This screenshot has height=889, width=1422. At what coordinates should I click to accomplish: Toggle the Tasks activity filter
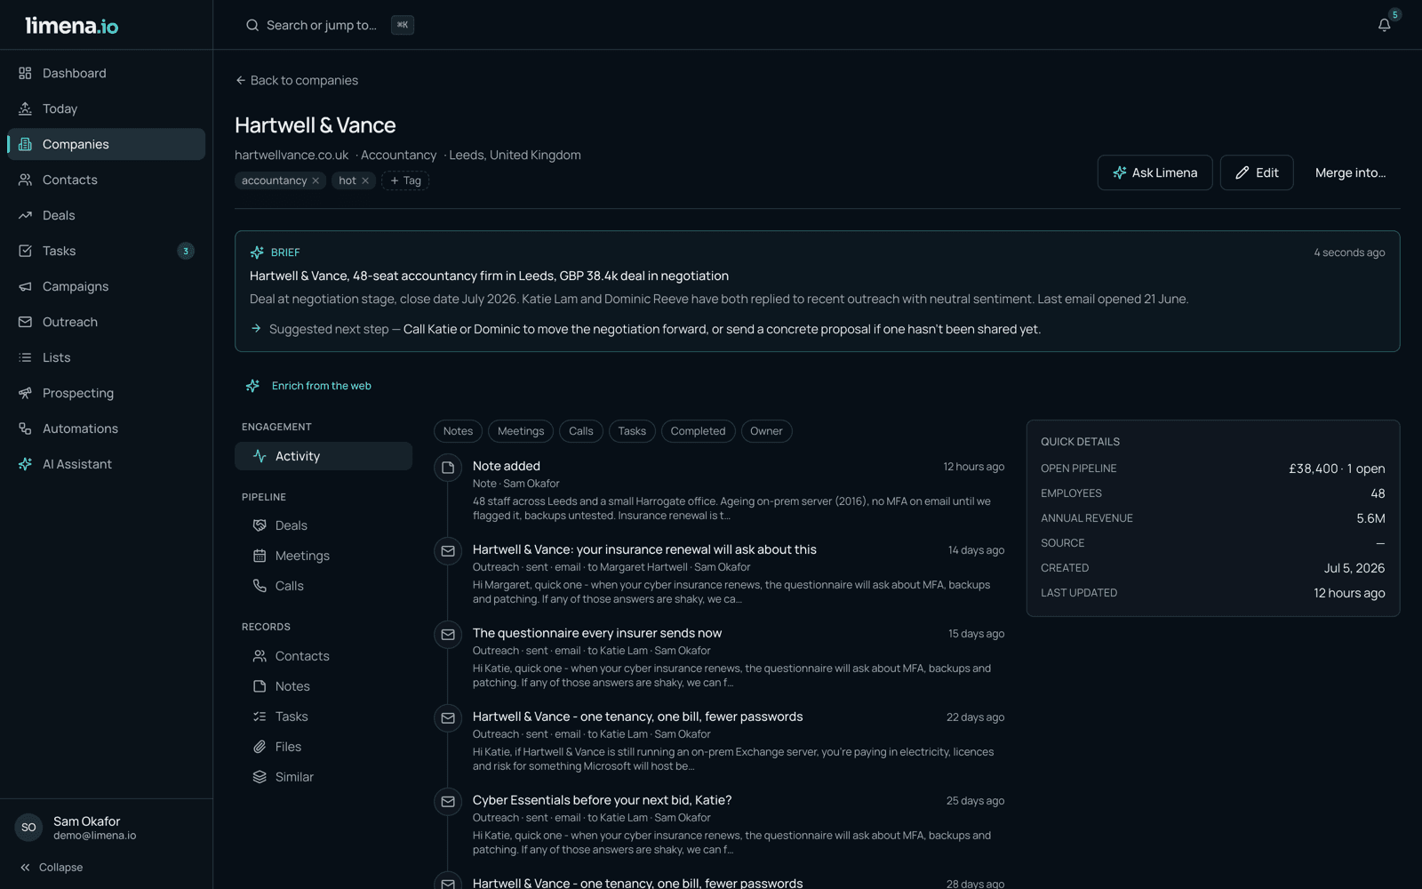point(632,431)
